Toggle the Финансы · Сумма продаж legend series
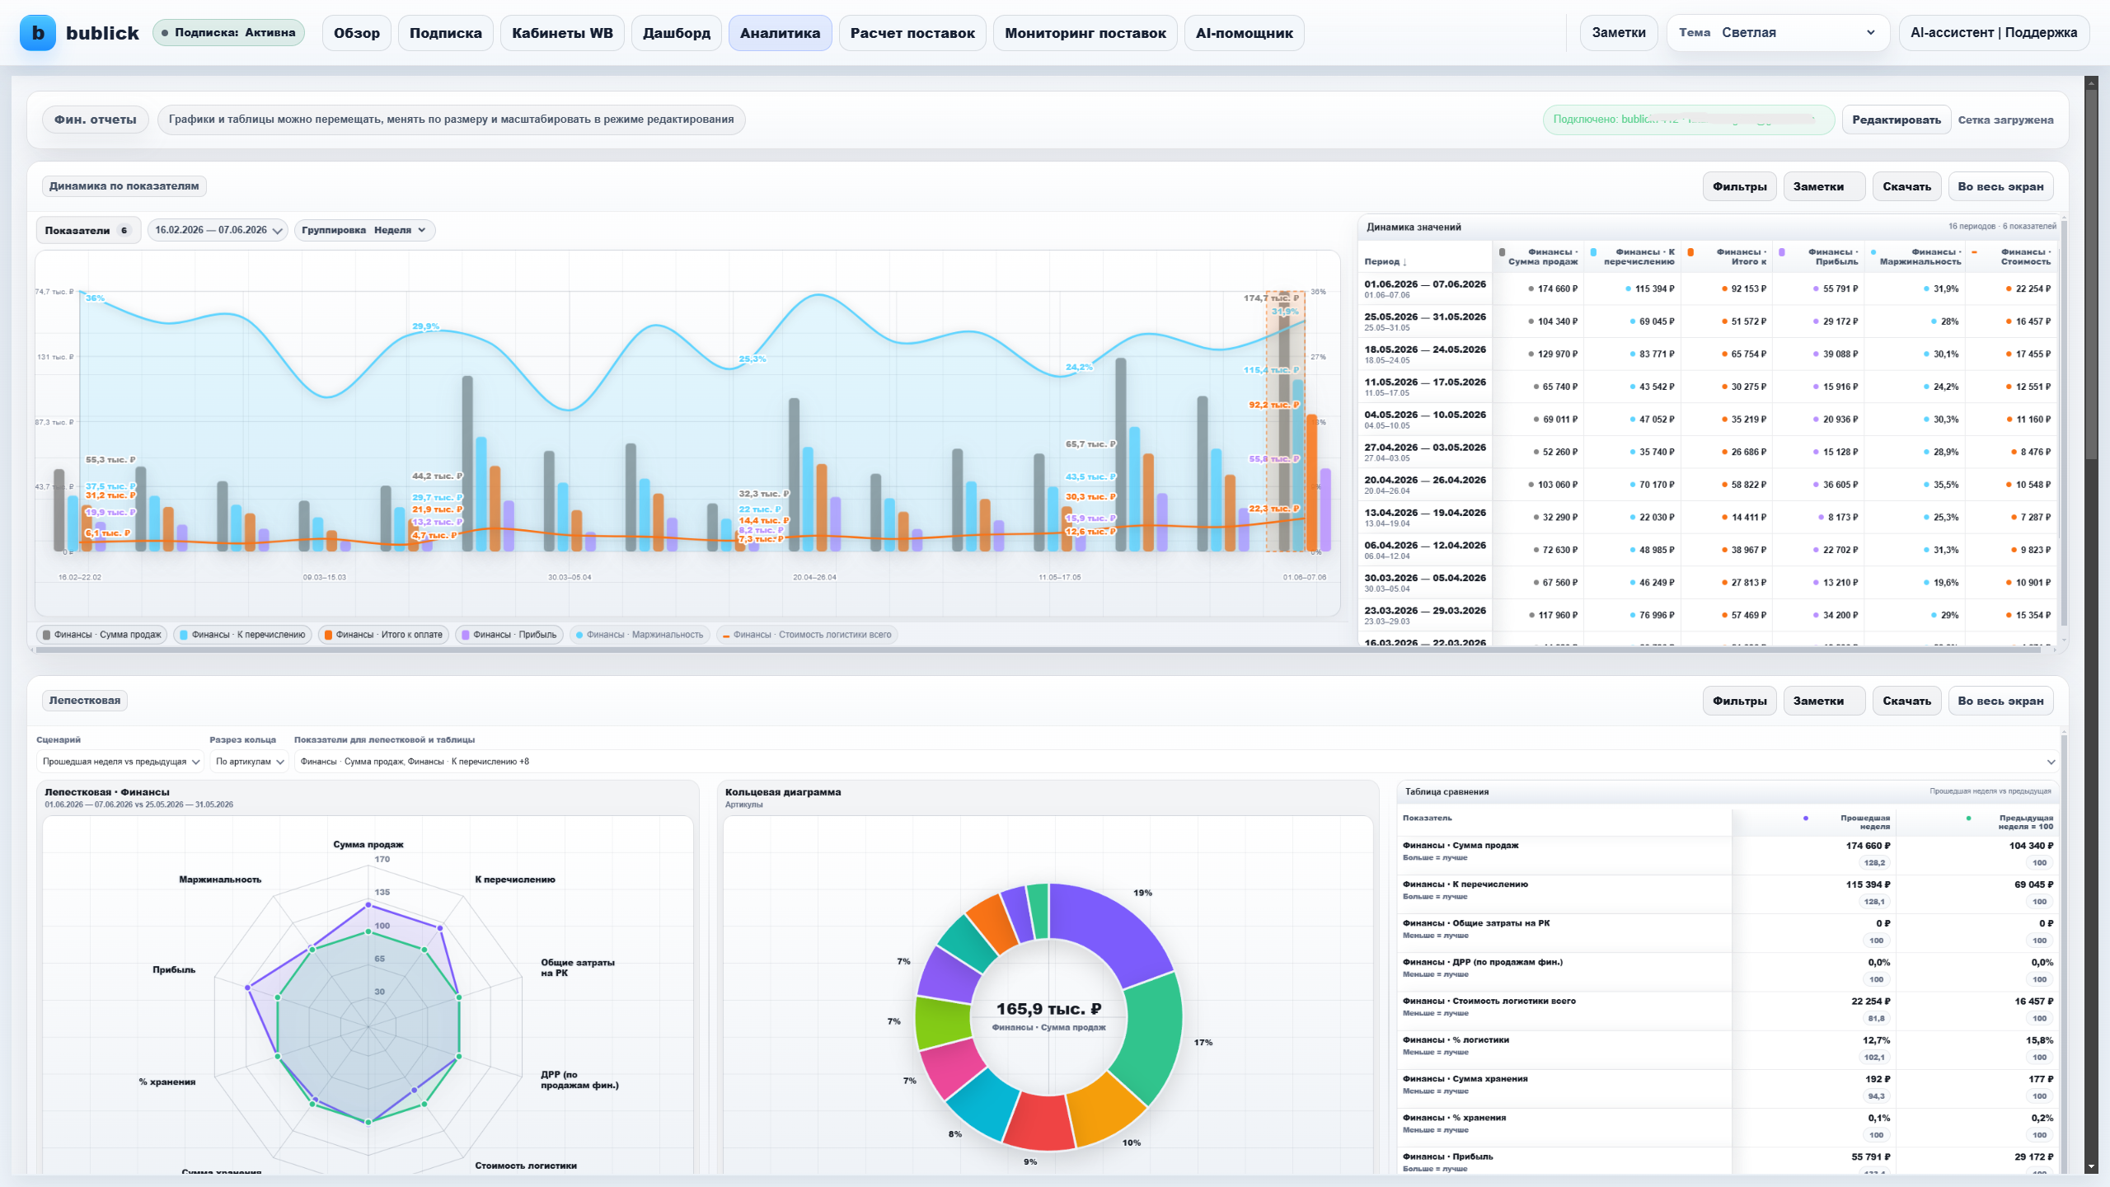 pos(102,635)
